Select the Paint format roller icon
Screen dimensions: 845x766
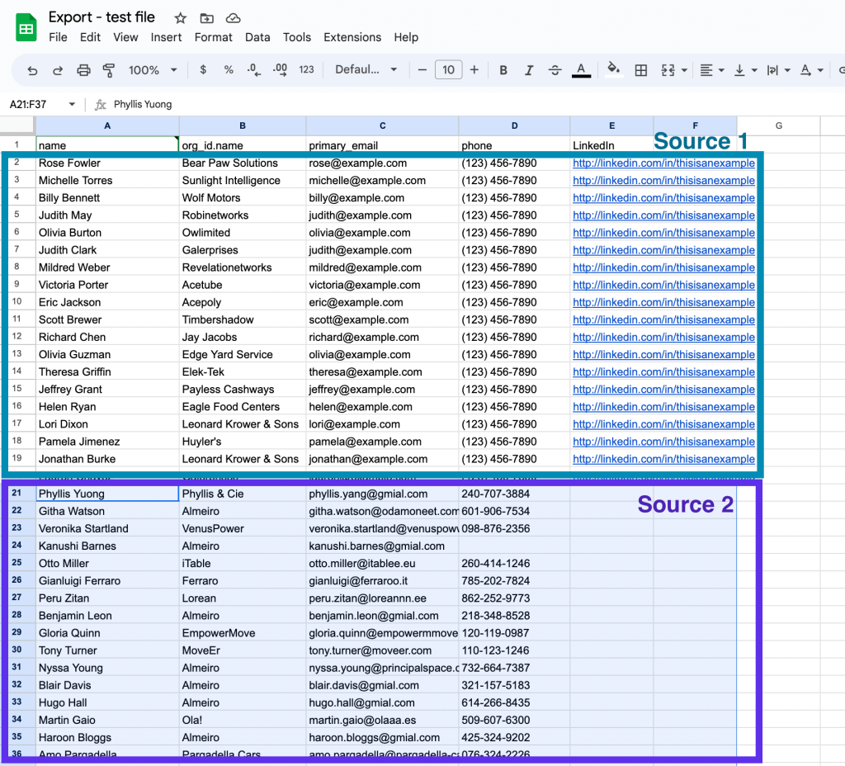coord(109,70)
